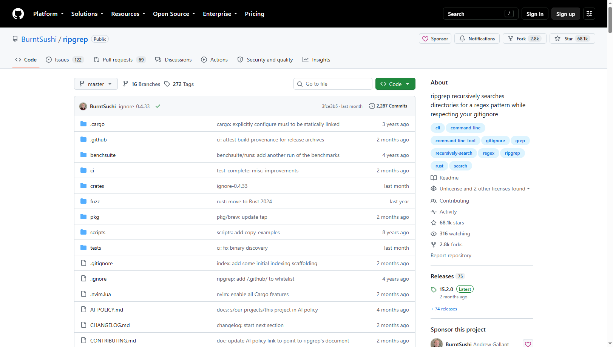Viewport: 613px width, 347px height.
Task: Switch to the Pull requests tab
Action: click(x=119, y=60)
